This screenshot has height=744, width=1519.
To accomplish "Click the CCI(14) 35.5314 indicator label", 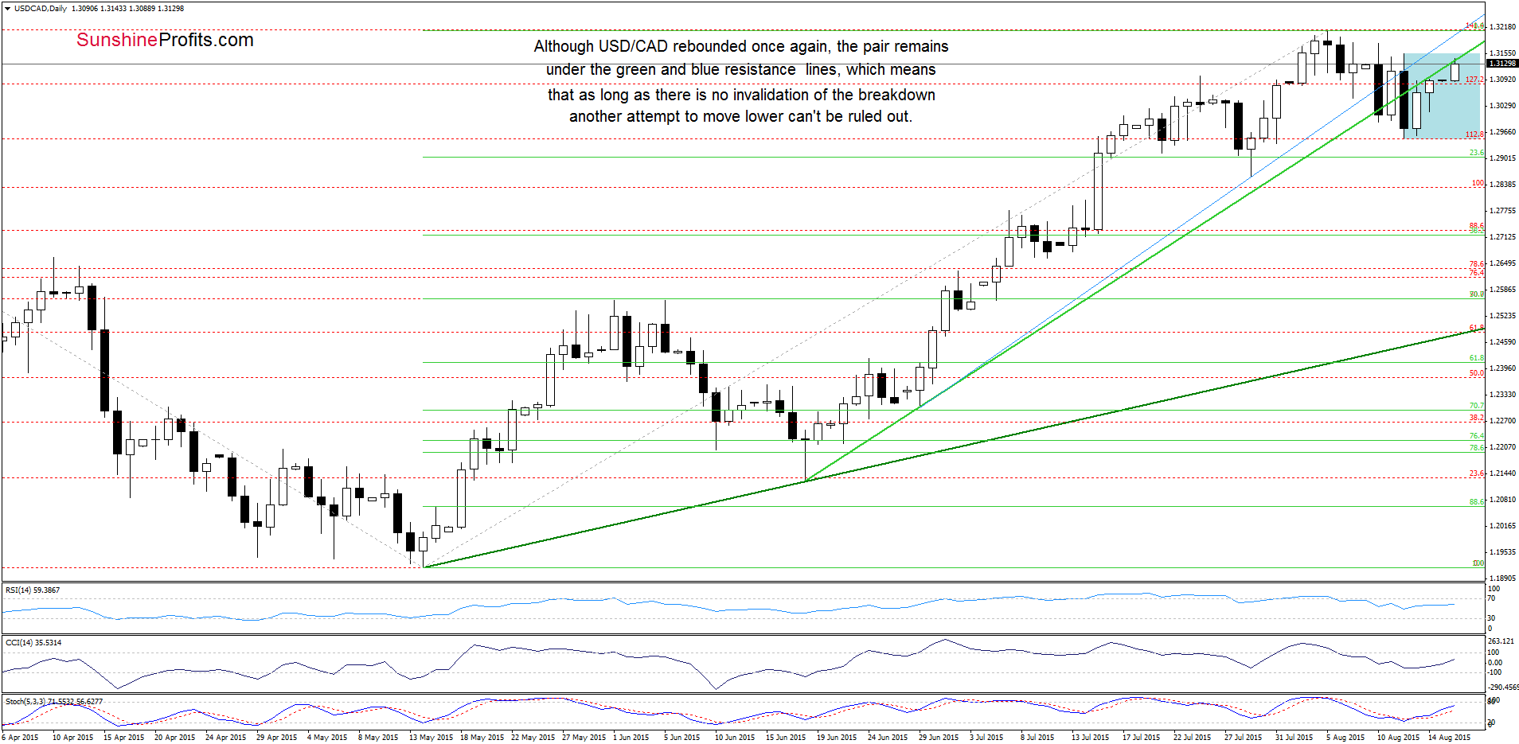I will (33, 643).
